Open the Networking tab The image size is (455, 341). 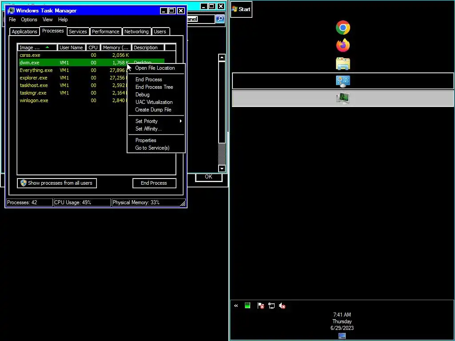coord(136,32)
